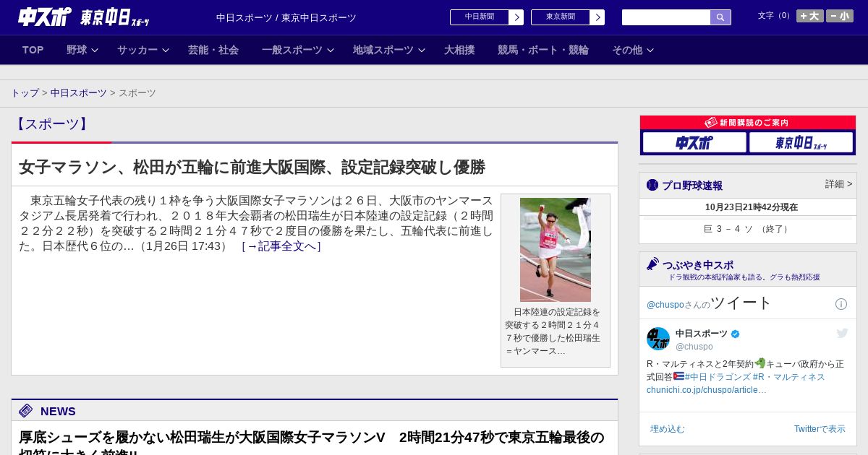
Task: Open the 大相撲 menu item
Action: point(459,50)
